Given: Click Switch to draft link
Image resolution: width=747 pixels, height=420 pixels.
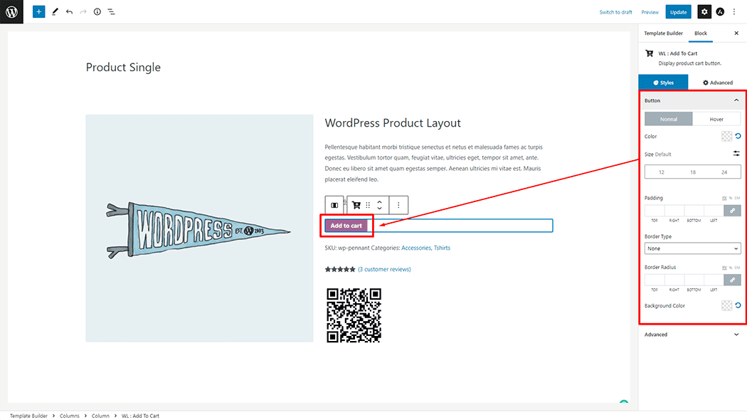Looking at the screenshot, I should [615, 12].
